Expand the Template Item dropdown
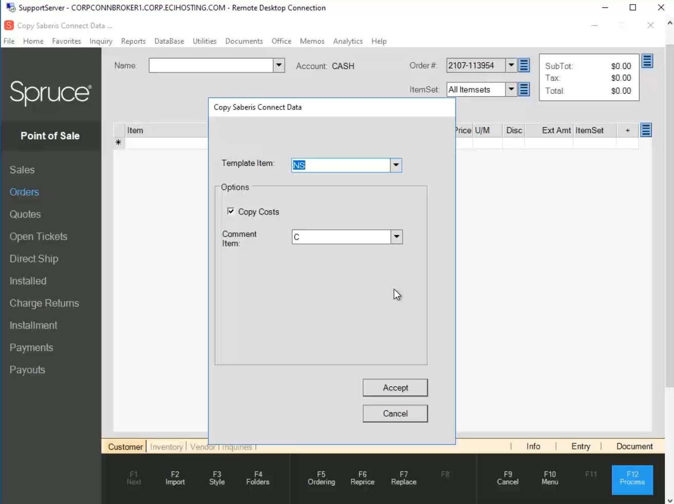 396,165
